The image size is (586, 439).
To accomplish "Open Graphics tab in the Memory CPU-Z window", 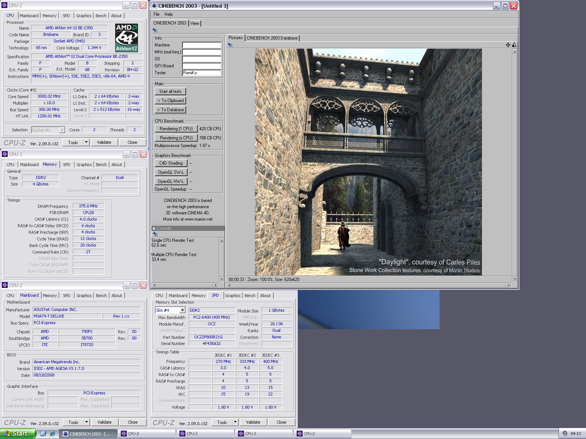I will pos(84,165).
